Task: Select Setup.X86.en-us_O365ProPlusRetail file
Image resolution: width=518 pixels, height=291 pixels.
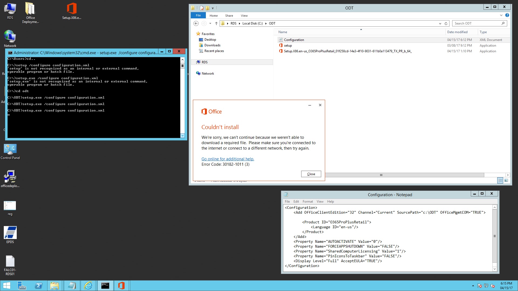Action: (394, 51)
